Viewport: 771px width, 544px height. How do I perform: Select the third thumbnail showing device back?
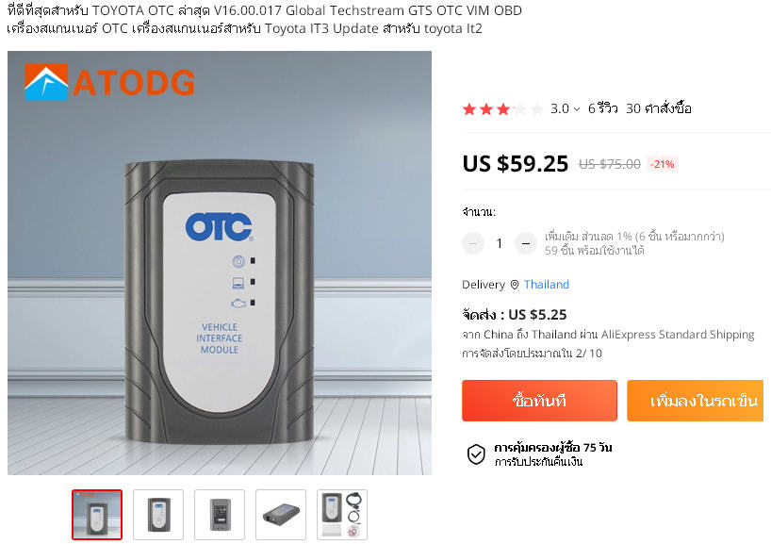220,515
